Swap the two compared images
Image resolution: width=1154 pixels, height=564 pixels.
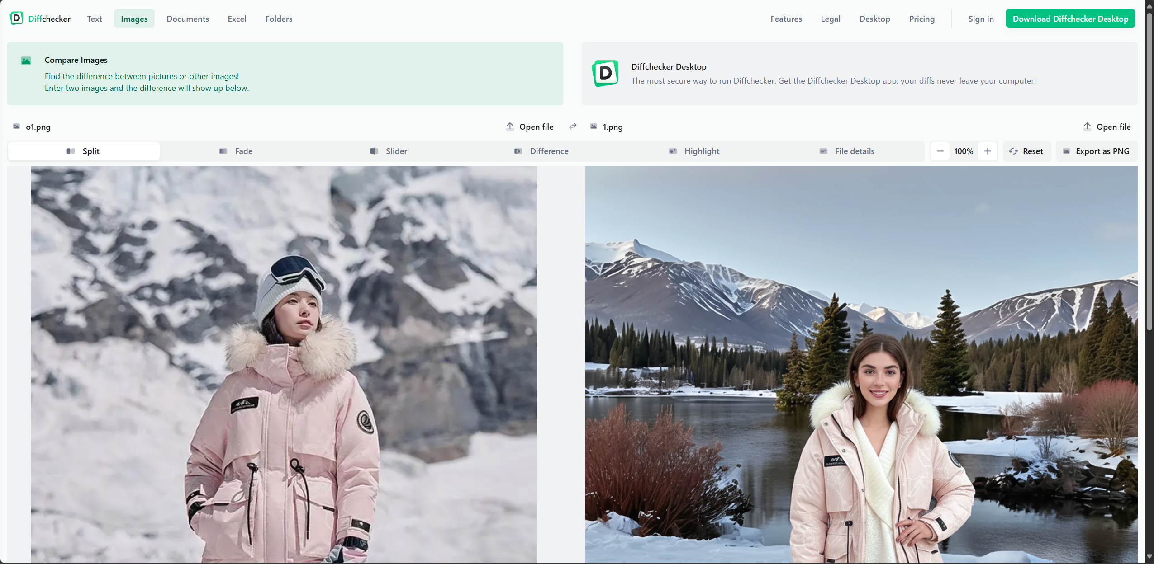[572, 127]
